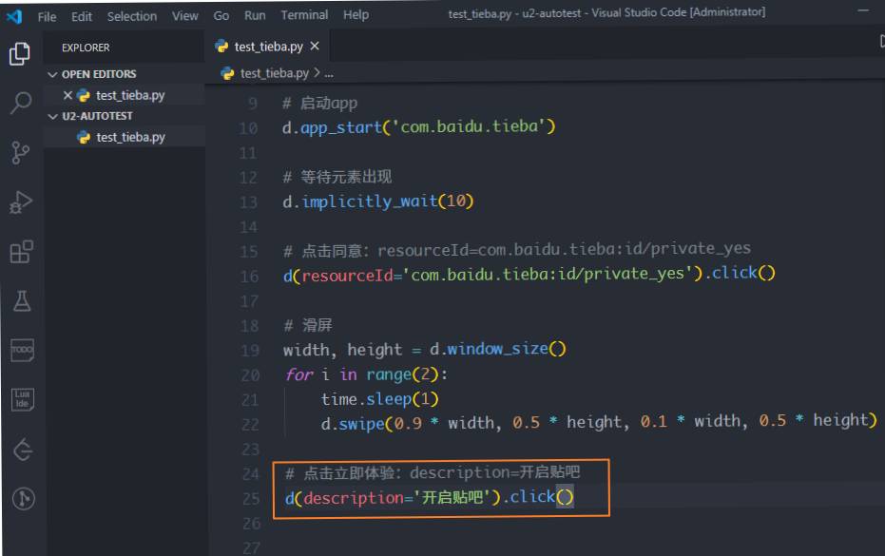This screenshot has height=556, width=885.
Task: Open the Source Control view
Action: point(20,152)
